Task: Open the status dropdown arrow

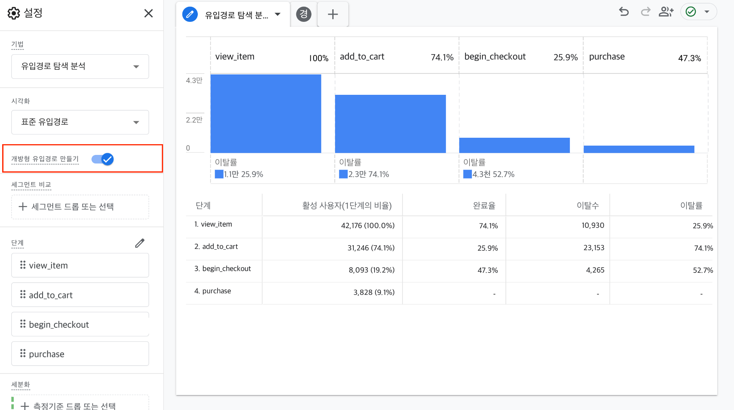Action: 707,12
